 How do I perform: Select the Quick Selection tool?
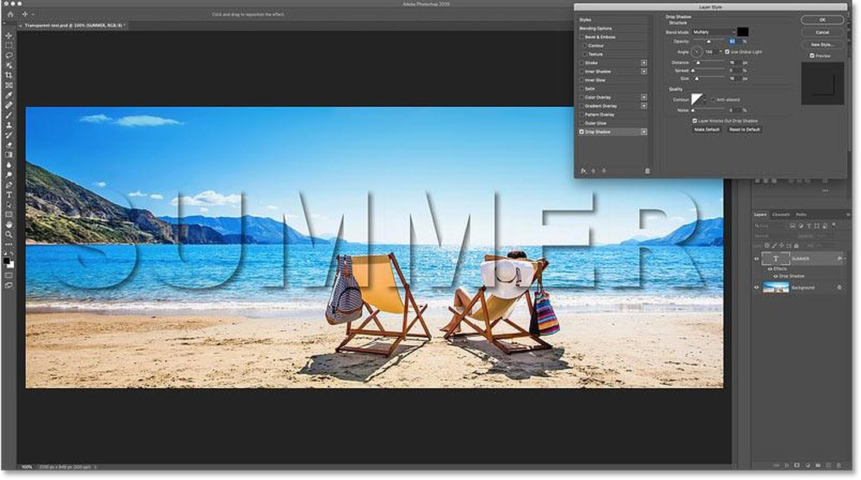[9, 65]
